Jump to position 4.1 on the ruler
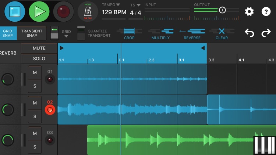This screenshot has height=155, width=276. pyautogui.click(x=241, y=60)
